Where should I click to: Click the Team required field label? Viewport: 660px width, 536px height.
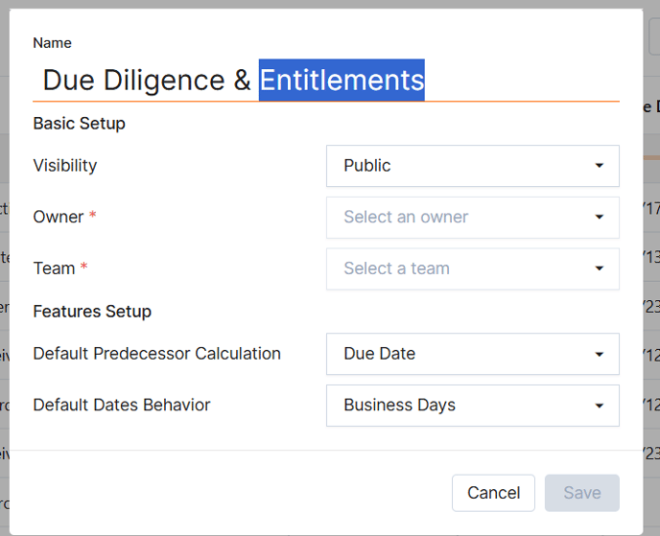point(54,268)
